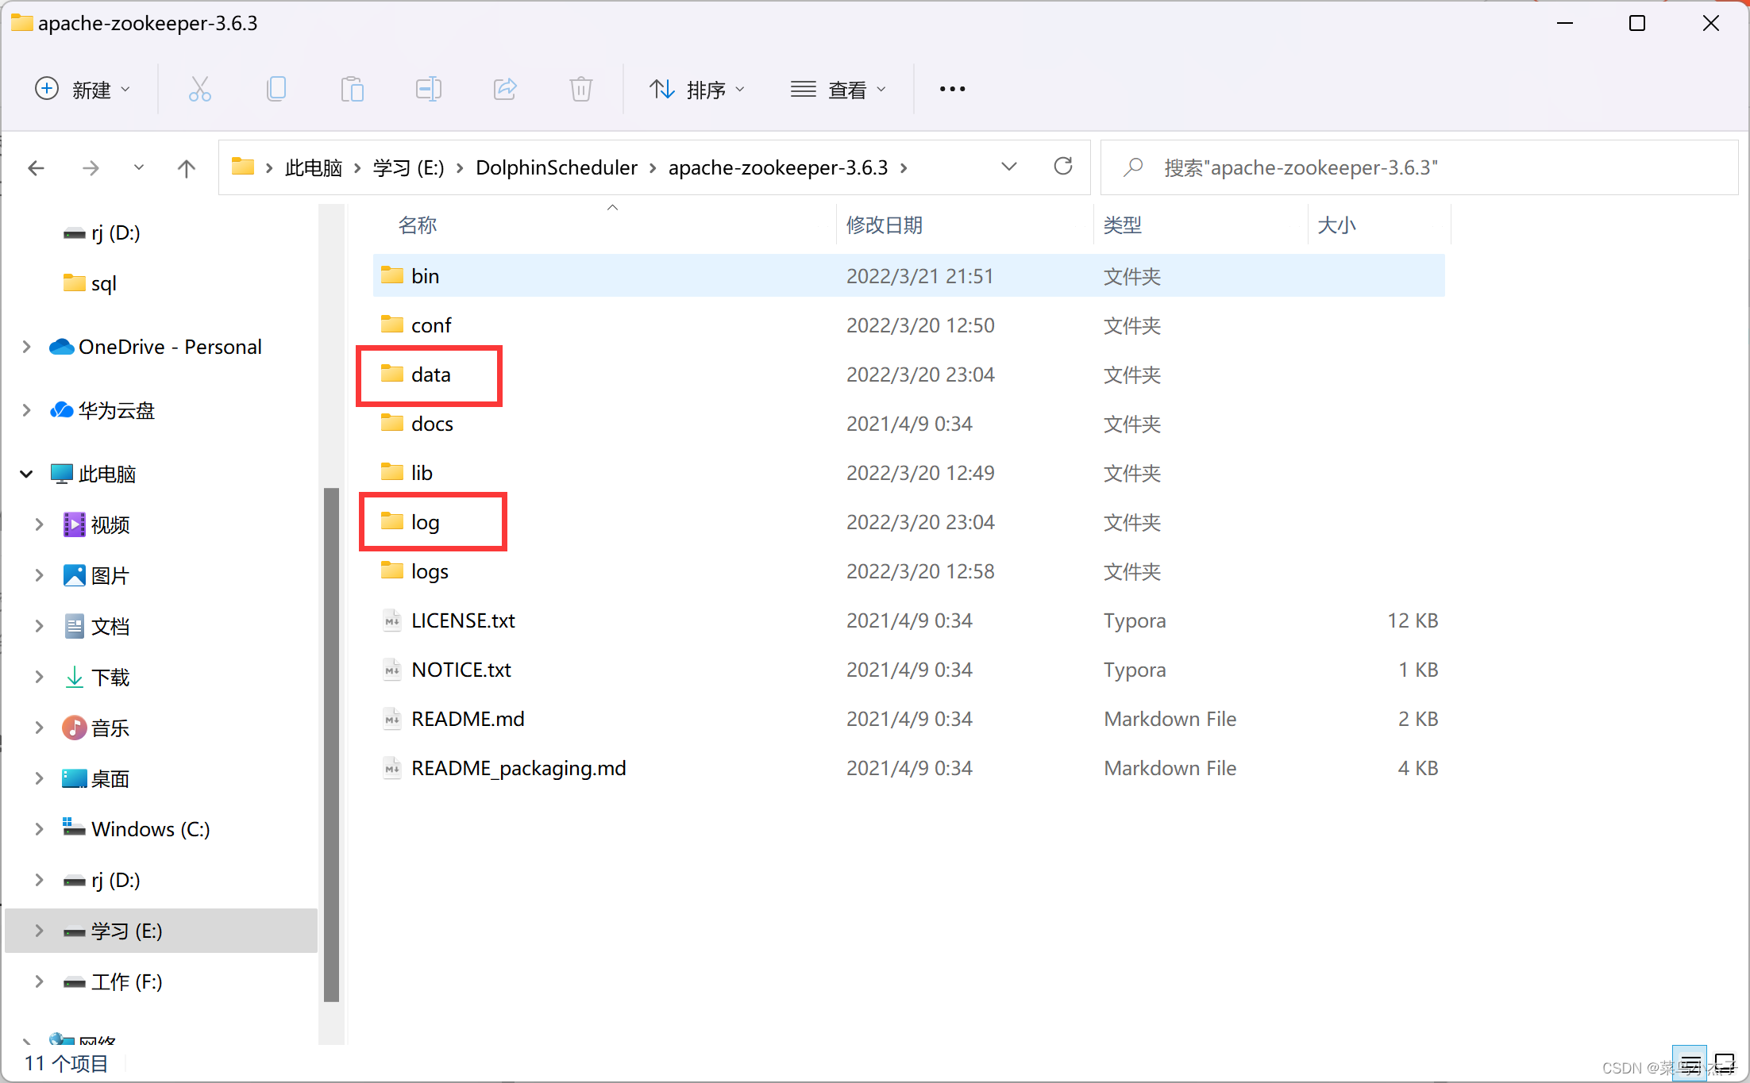Open the 查看 view menu

pos(839,89)
